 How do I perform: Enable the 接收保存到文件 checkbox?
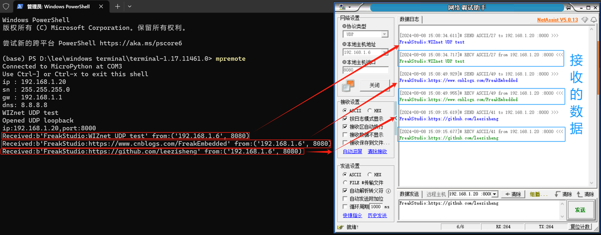pyautogui.click(x=346, y=143)
